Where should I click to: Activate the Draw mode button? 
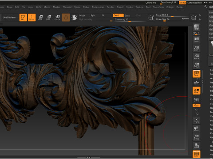(x=32, y=18)
